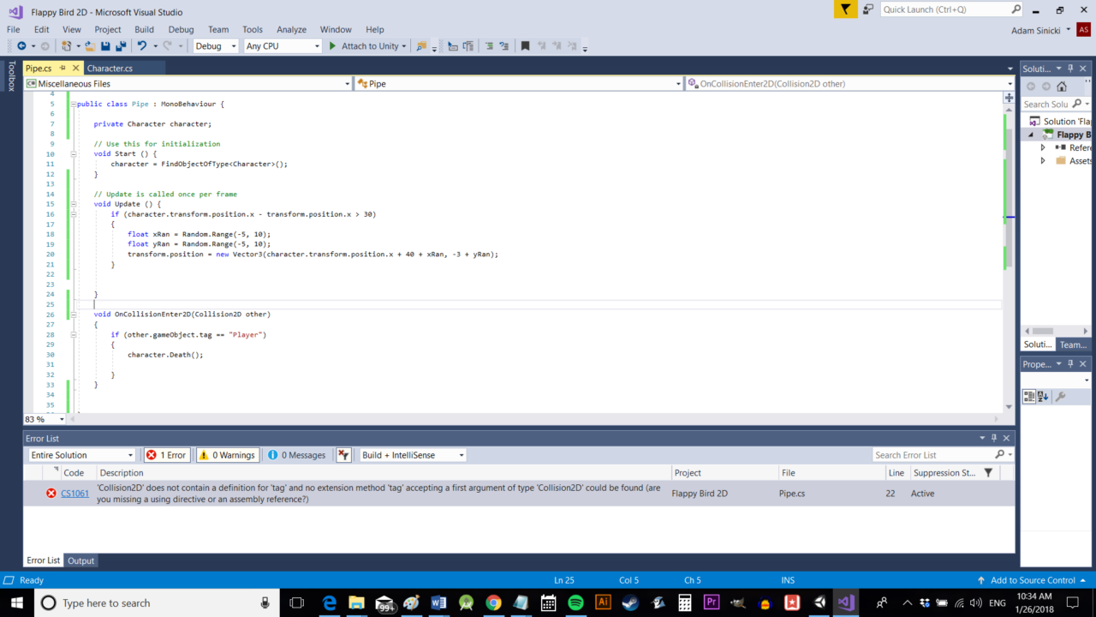Image resolution: width=1096 pixels, height=617 pixels.
Task: Click the Solution Explorer Home icon
Action: tap(1062, 87)
